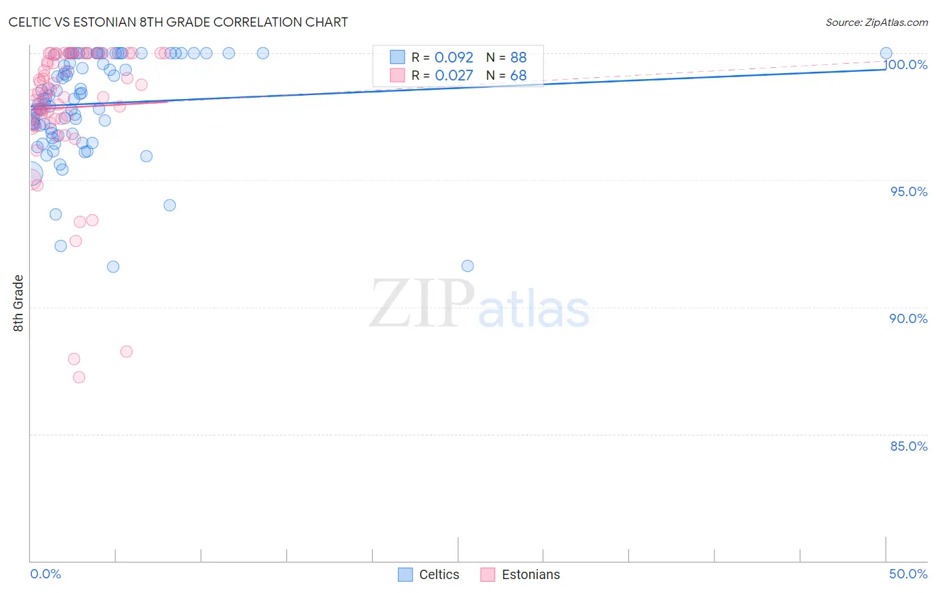The image size is (936, 593).
Task: Click the blue point near 94% at 8%
Action: 170,205
